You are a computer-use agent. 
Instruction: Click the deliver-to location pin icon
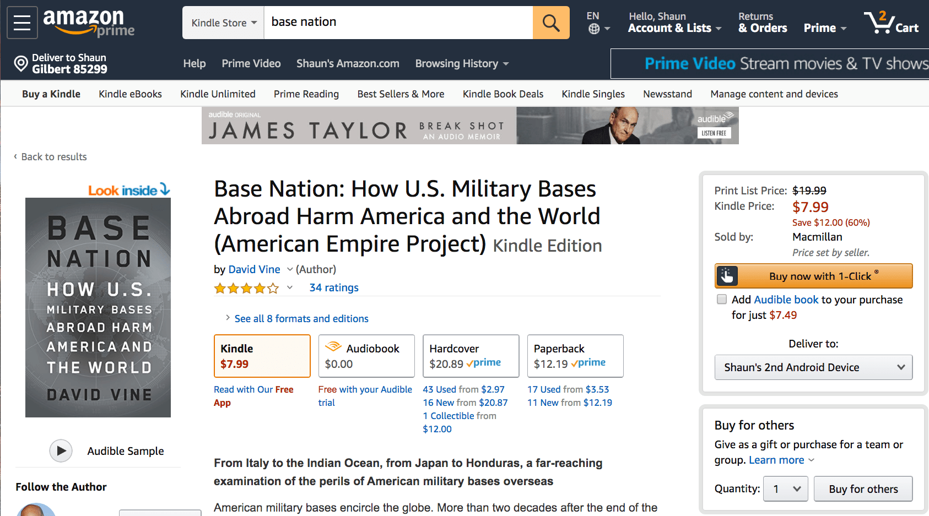point(21,64)
